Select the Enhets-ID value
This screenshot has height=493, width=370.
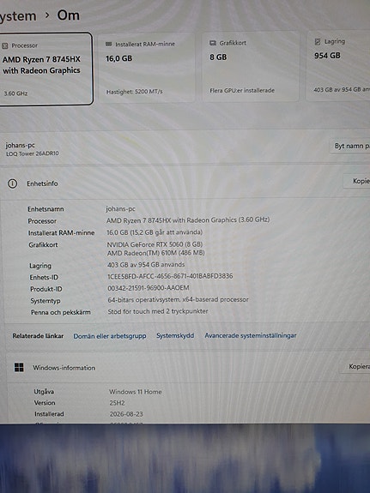click(170, 276)
